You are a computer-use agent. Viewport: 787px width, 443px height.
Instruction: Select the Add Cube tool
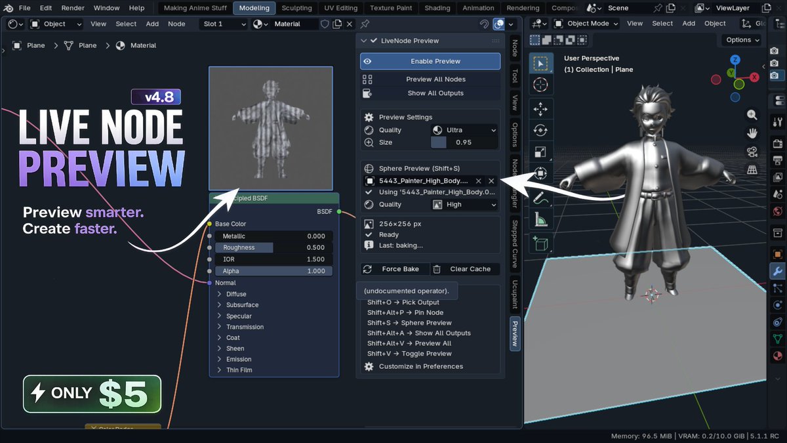[x=540, y=243]
